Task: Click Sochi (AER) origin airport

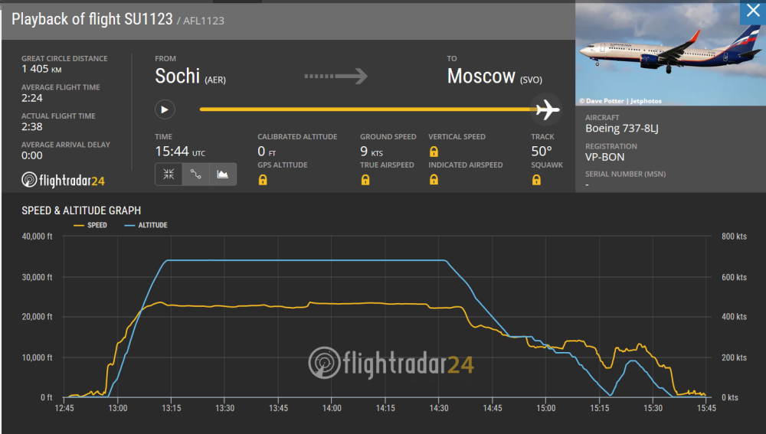Action: (190, 76)
